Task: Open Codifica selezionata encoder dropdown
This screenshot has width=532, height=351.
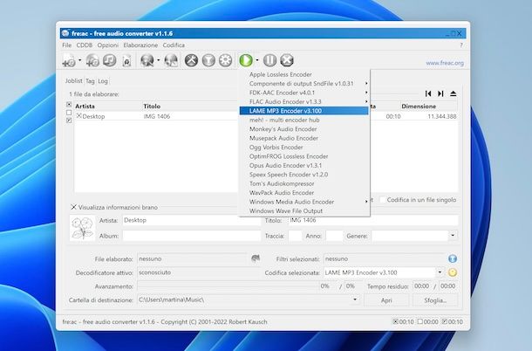Action: click(x=440, y=272)
